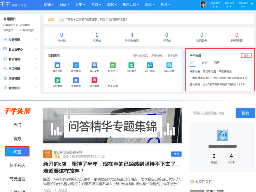Open the 已卖出的宝贝 shortcut

coord(11,25)
